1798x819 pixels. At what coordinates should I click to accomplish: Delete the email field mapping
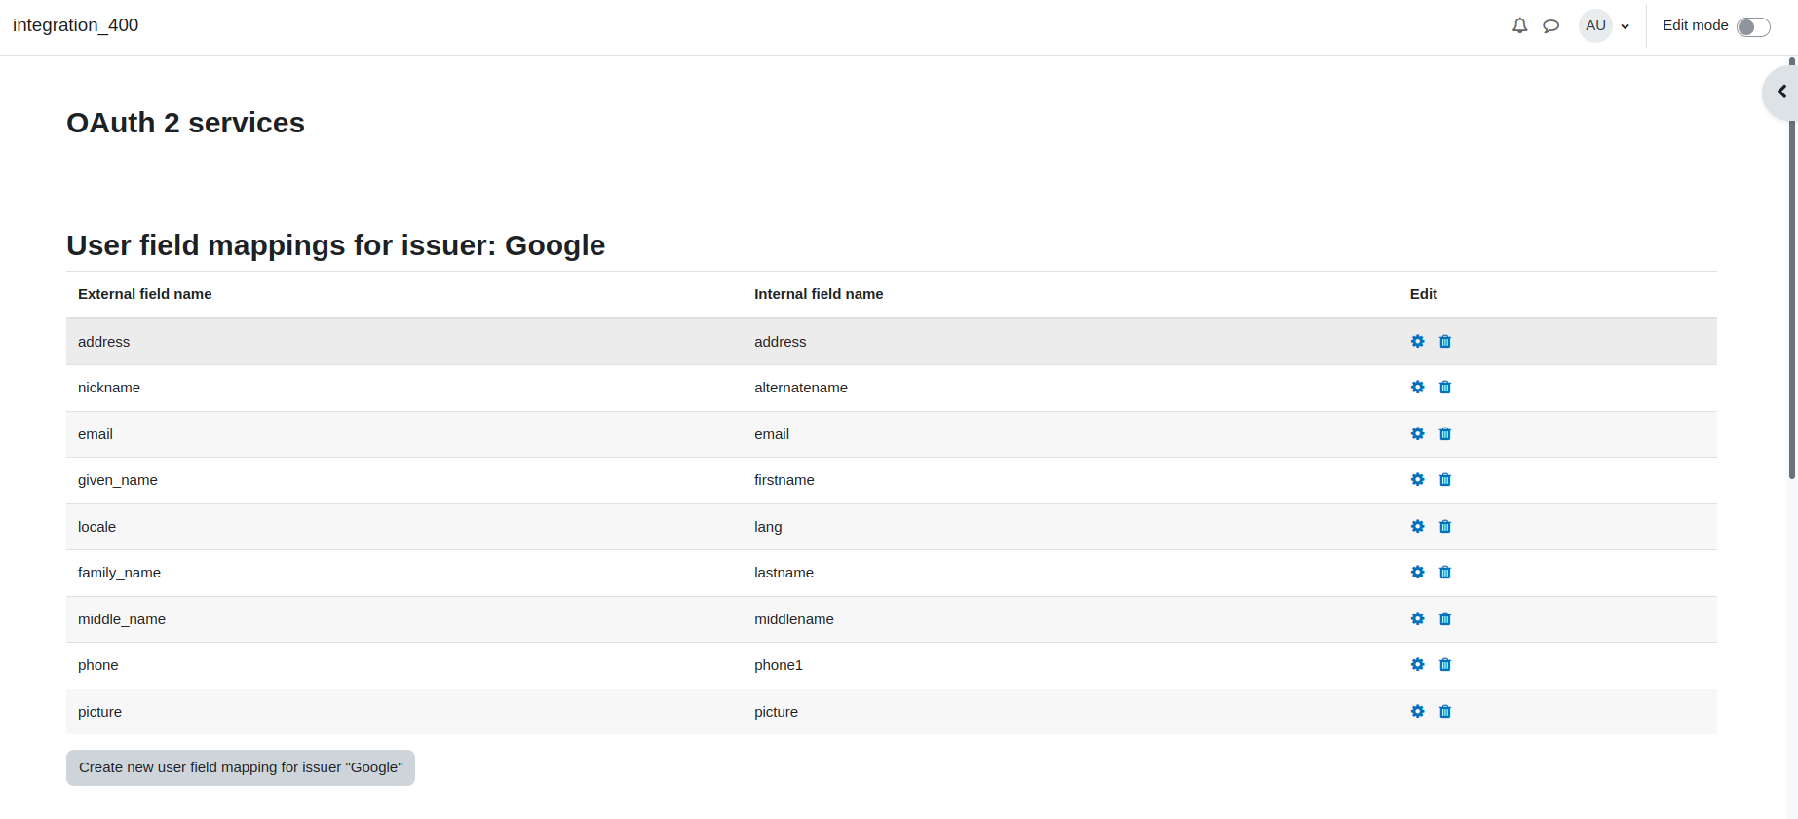[1445, 433]
